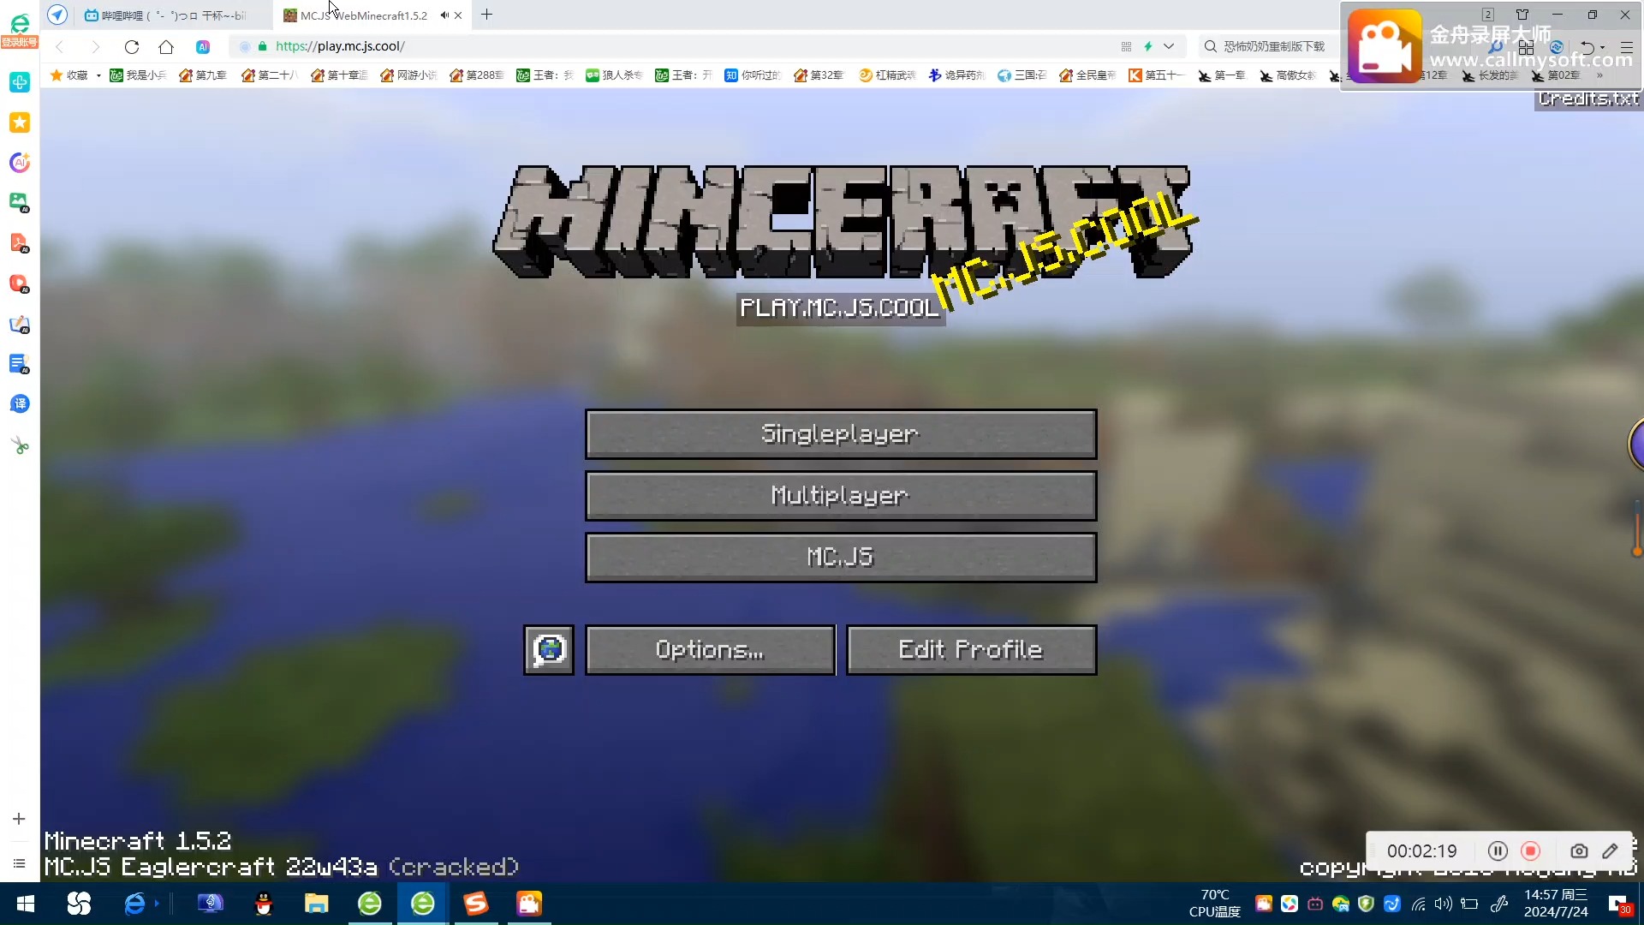Viewport: 1644px width, 925px height.
Task: Open bookmark 诡异药剂
Action: click(x=956, y=75)
